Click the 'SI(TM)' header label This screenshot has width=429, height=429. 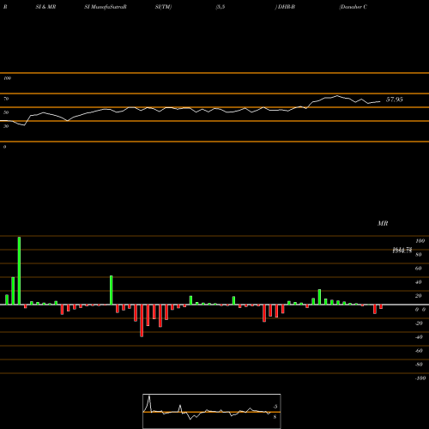click(163, 7)
